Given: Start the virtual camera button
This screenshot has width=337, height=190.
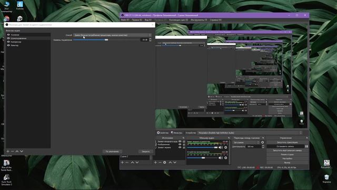Looking at the screenshot, I should (287, 150).
